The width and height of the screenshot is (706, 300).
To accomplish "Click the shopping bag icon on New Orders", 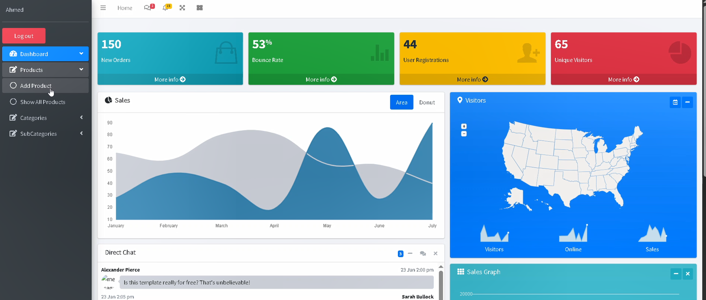I will point(226,53).
